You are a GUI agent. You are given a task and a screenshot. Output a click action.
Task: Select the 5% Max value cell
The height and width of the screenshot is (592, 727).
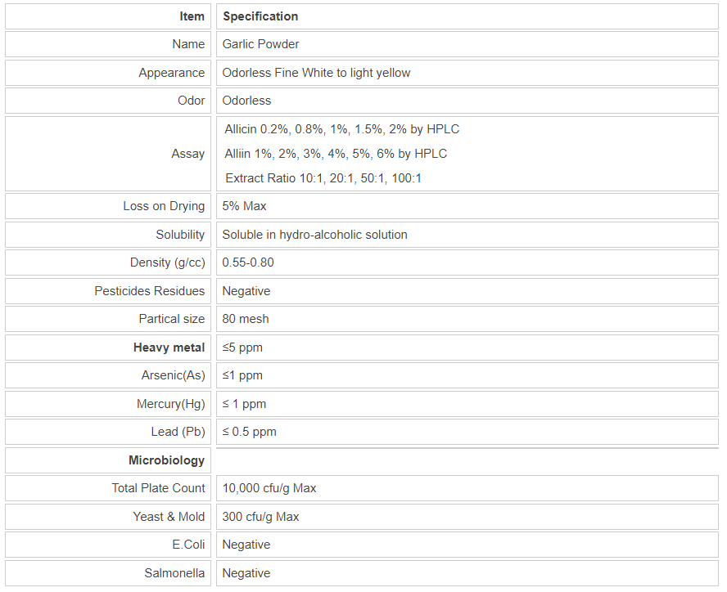tap(244, 206)
